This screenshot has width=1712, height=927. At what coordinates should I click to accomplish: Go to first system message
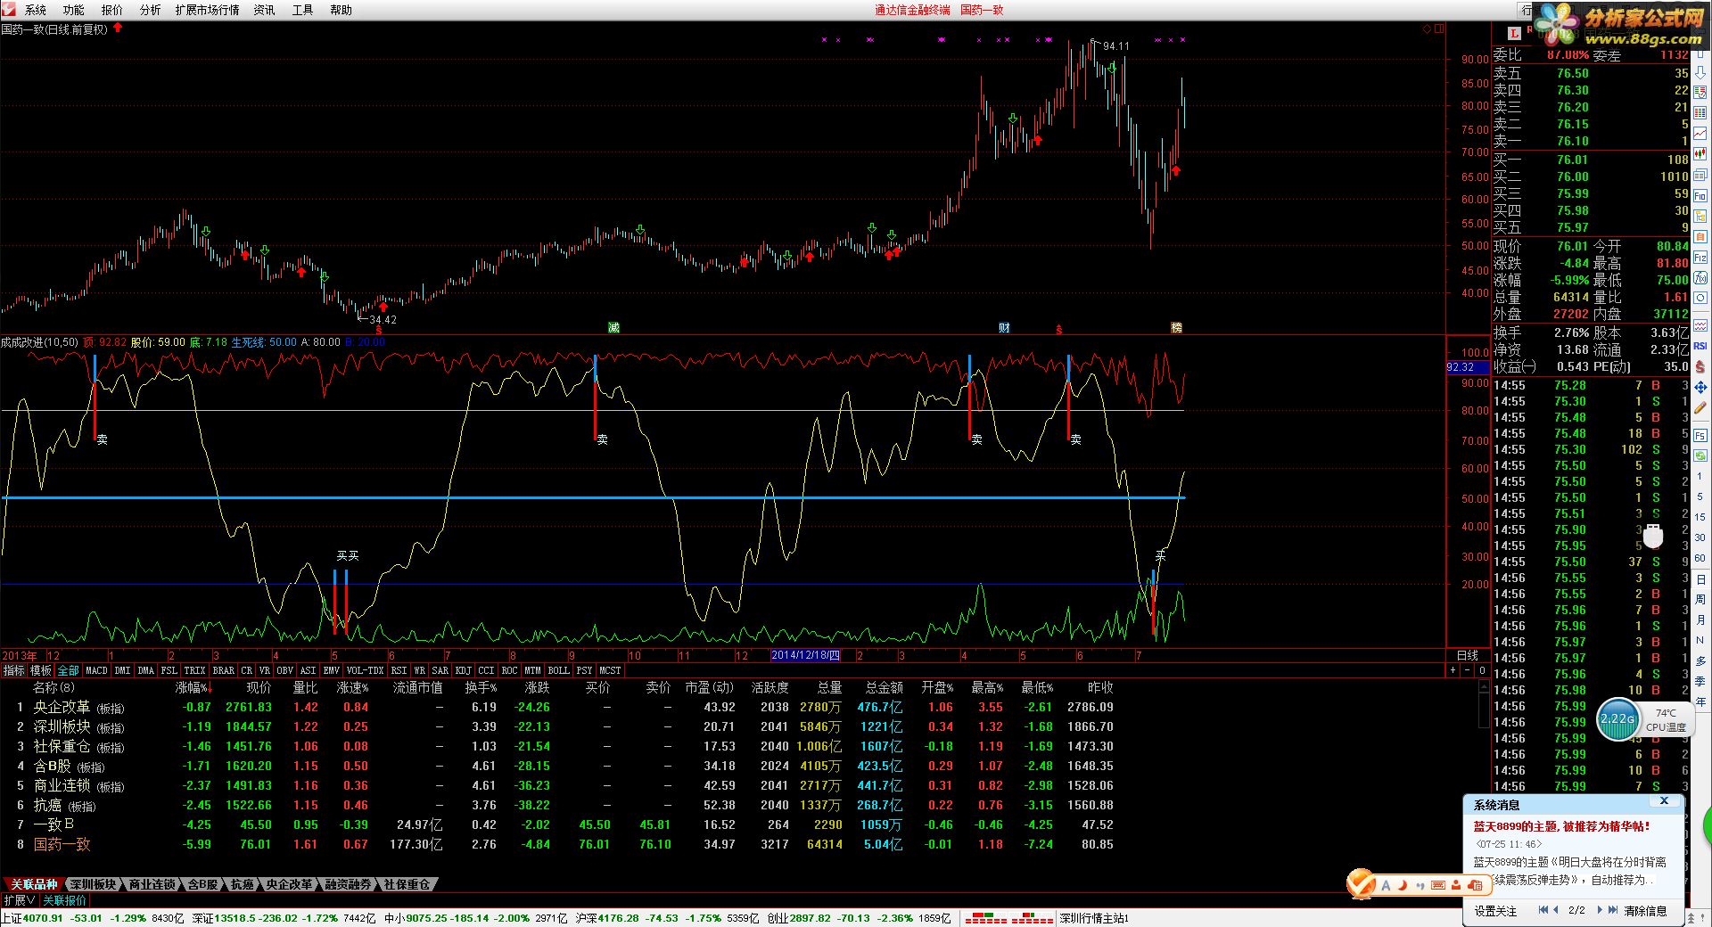coord(1543,910)
